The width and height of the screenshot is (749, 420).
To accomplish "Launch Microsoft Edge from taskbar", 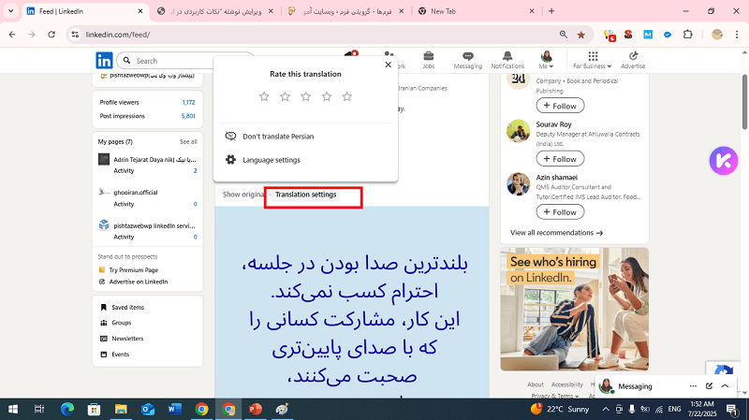I will click(67, 409).
